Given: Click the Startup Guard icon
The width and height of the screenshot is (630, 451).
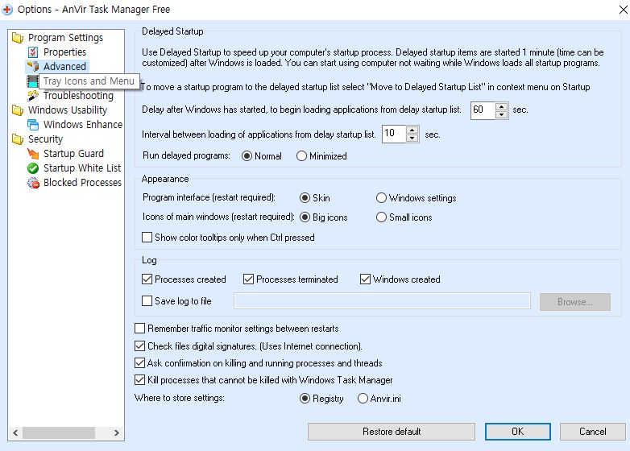Looking at the screenshot, I should 33,153.
